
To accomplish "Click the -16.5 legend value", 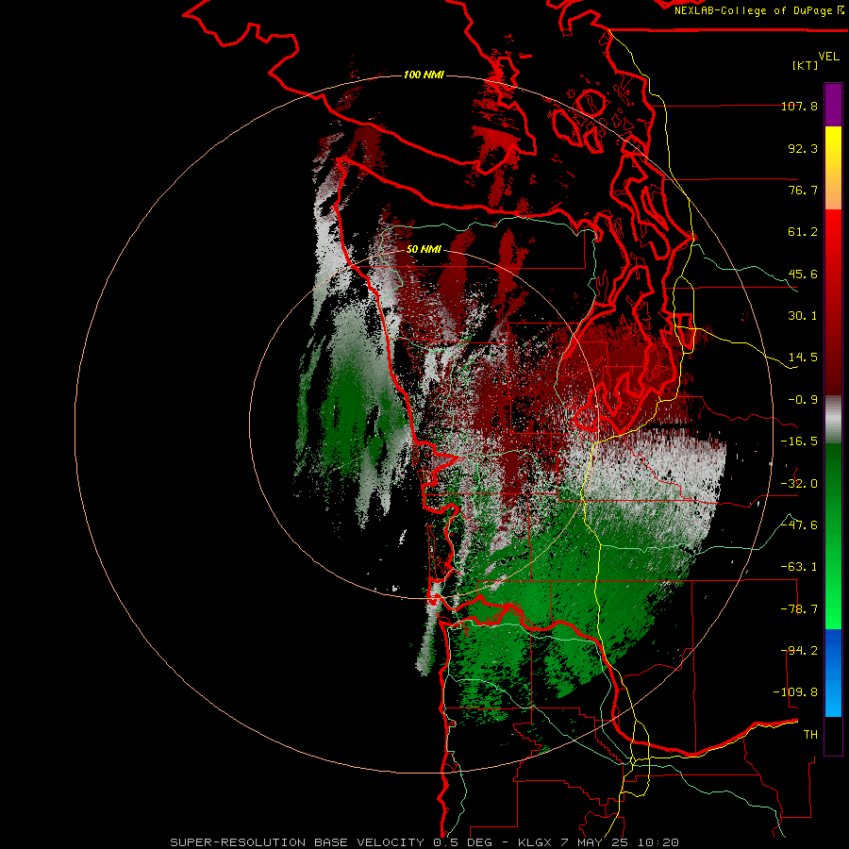I will click(799, 441).
